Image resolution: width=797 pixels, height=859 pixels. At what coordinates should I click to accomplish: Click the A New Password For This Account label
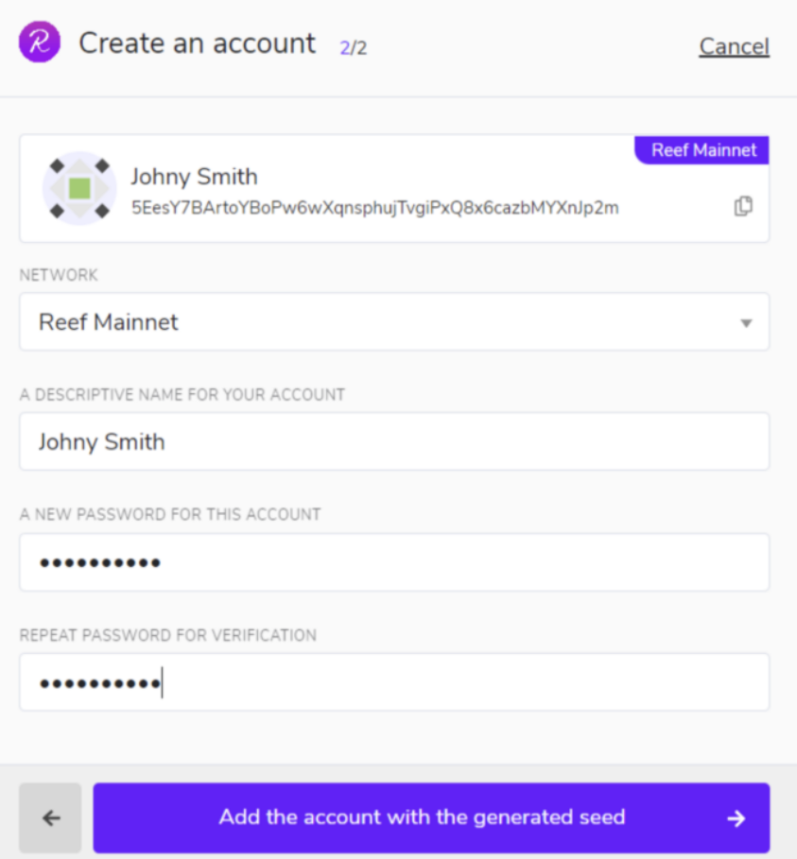(x=170, y=515)
